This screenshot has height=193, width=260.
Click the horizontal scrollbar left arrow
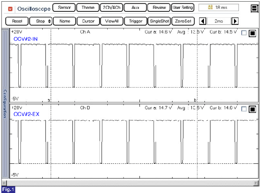pos(4,183)
